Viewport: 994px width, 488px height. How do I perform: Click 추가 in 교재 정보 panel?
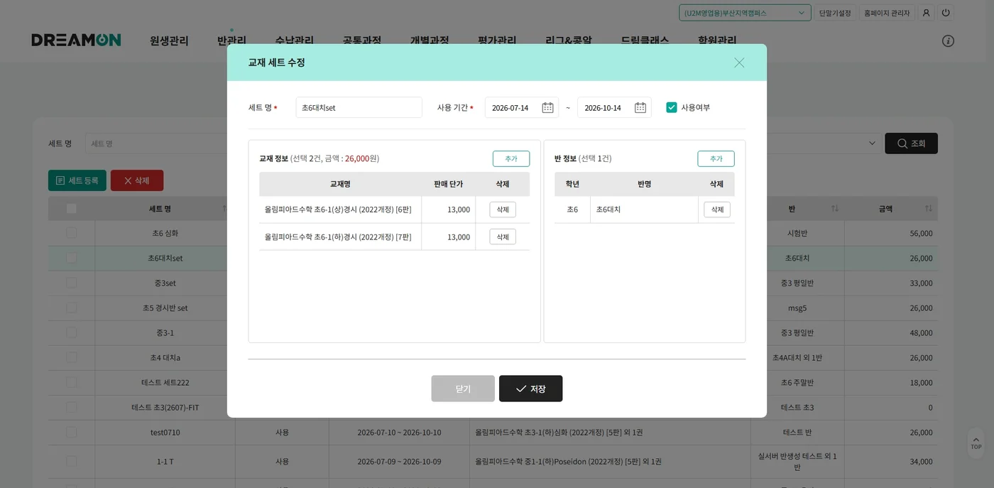point(511,158)
